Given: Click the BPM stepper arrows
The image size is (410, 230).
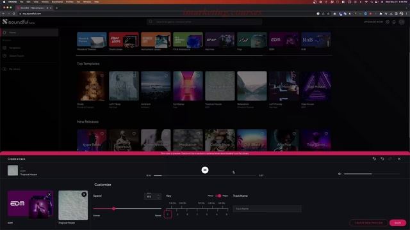Looking at the screenshot, I should coord(158,197).
